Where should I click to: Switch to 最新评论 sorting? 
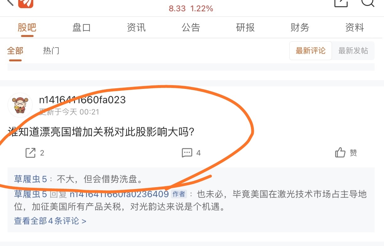(310, 51)
